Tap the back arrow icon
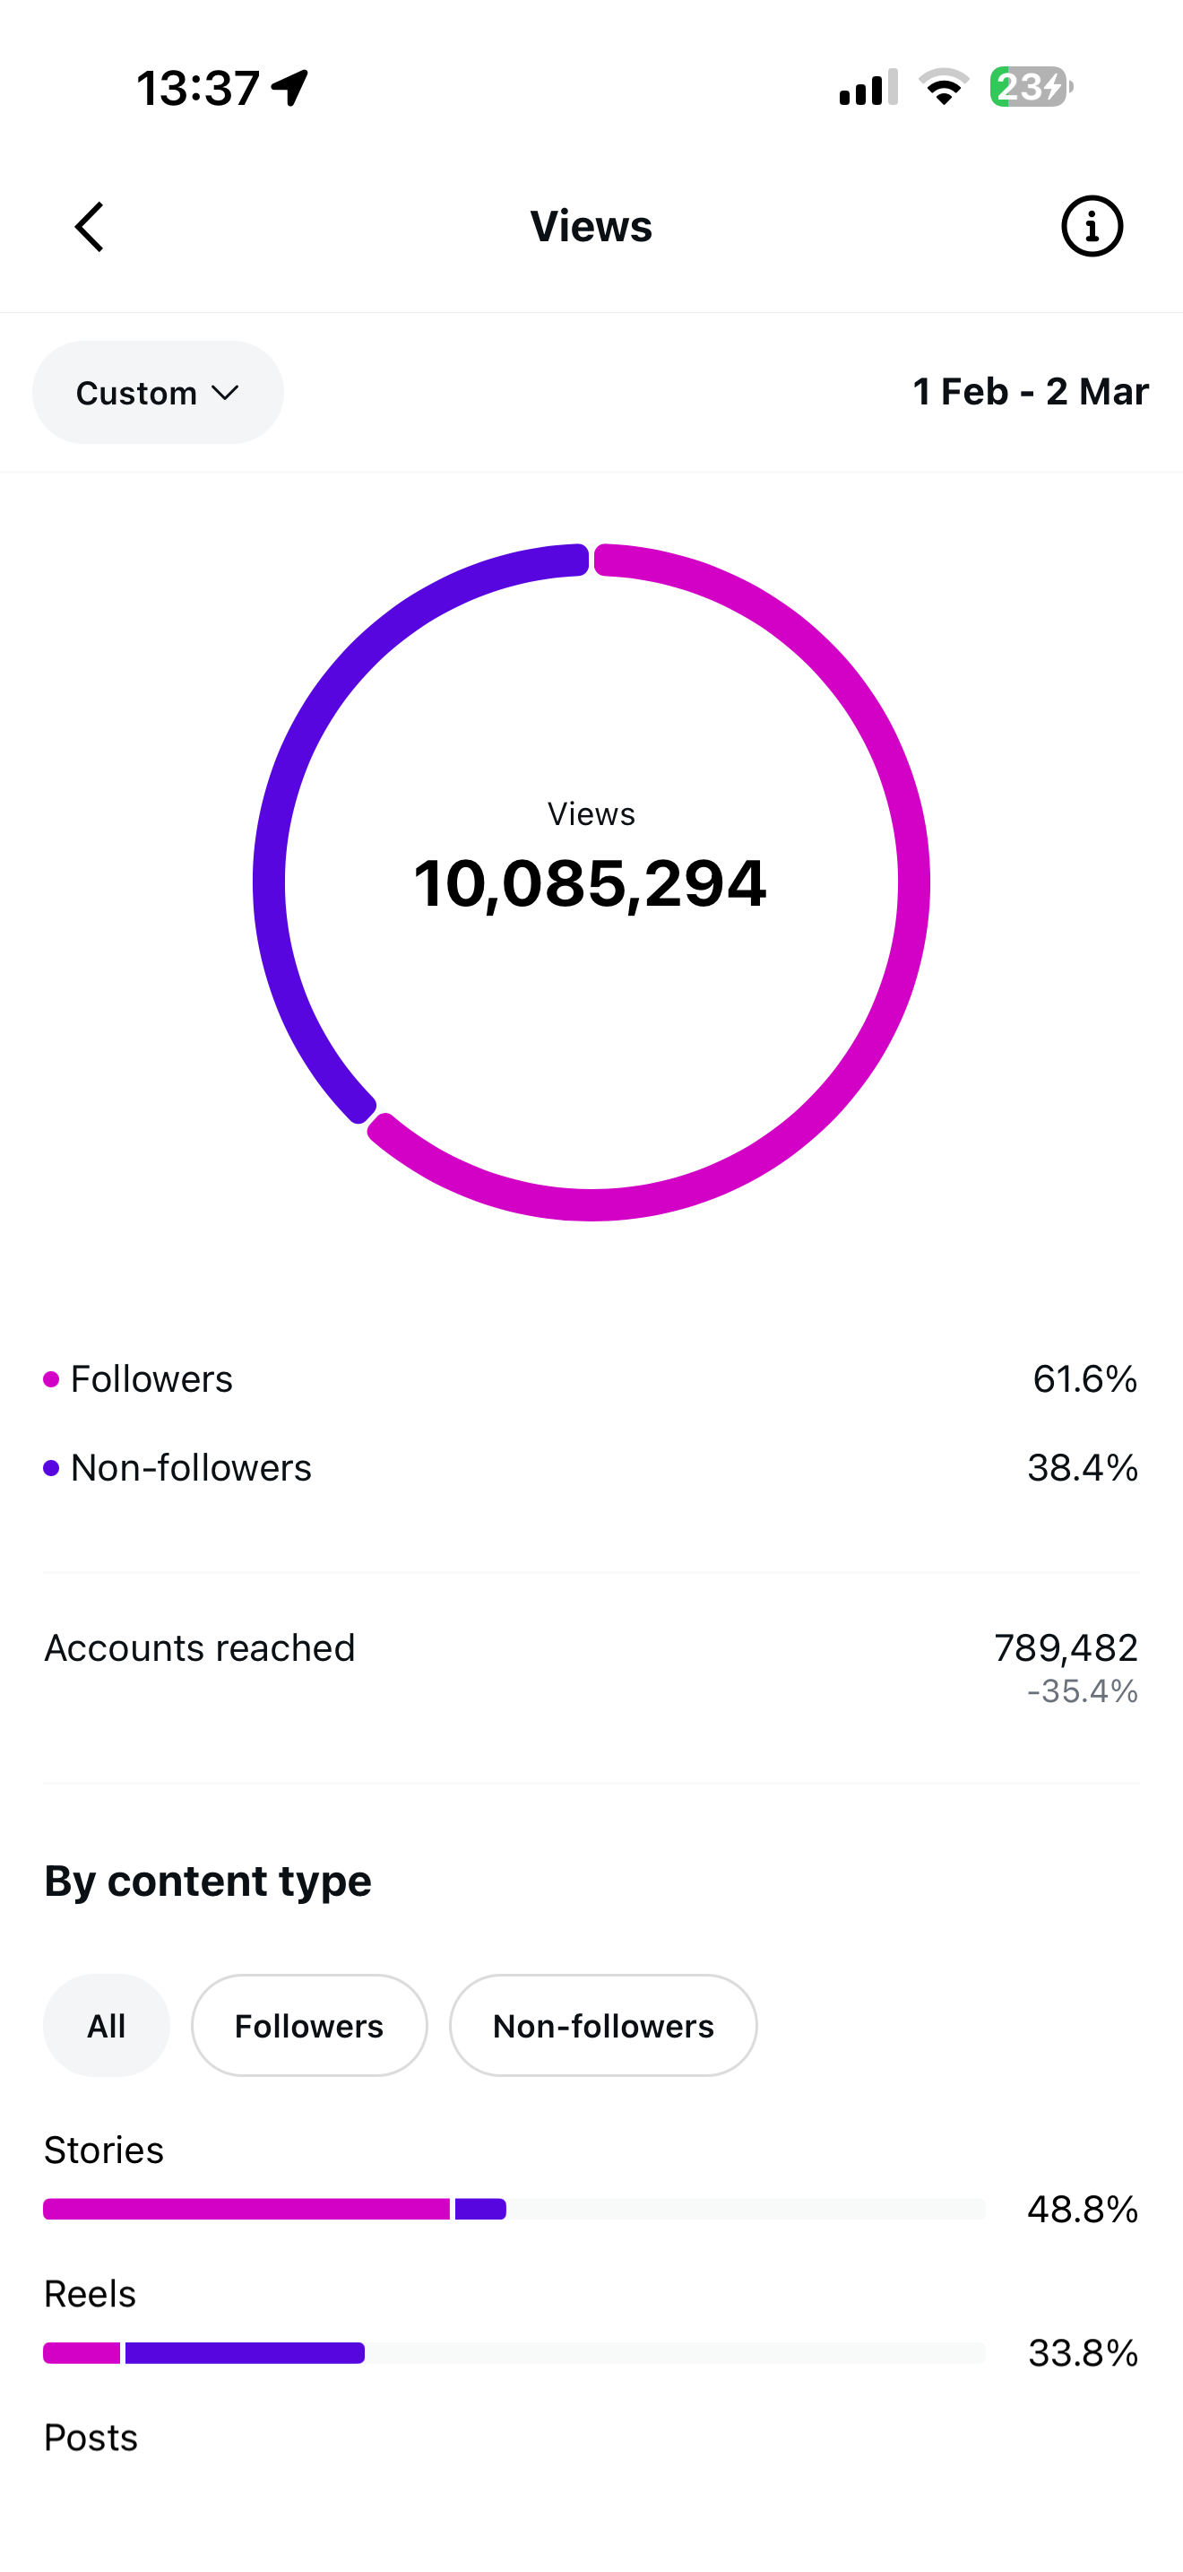Image resolution: width=1183 pixels, height=2572 pixels. (x=90, y=227)
